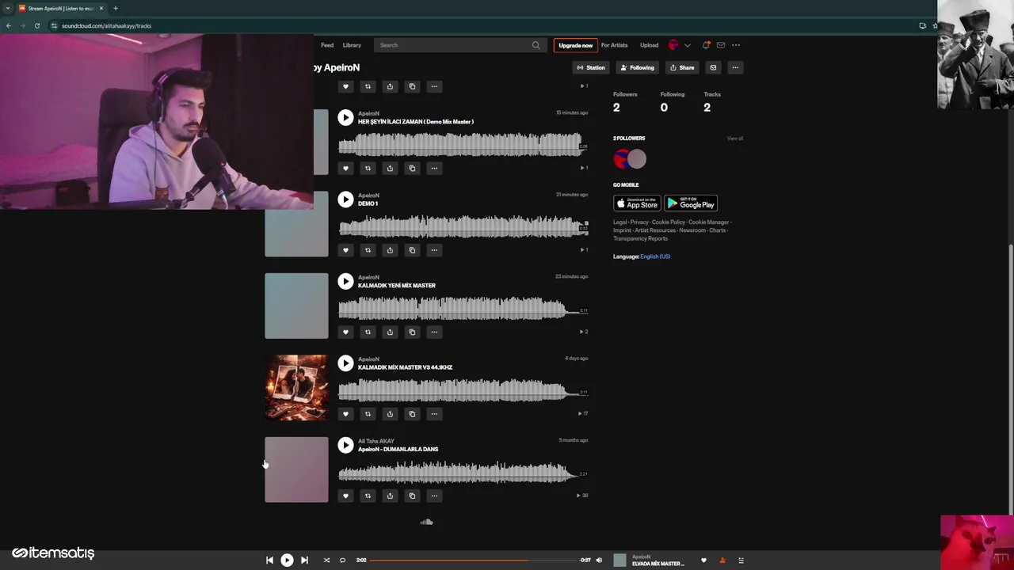Repost the KALMADIK YENİ MİX MASTER track
The image size is (1014, 570).
368,332
